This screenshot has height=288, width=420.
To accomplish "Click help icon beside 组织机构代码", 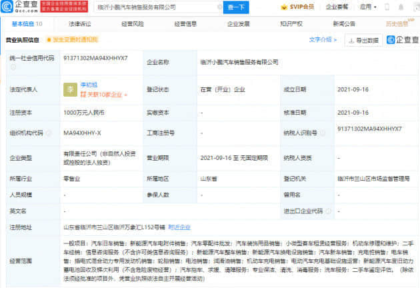I will pyautogui.click(x=48, y=133).
